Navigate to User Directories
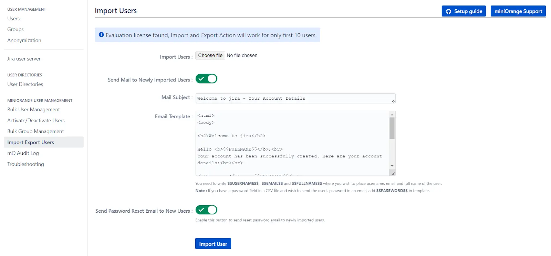 pos(25,84)
